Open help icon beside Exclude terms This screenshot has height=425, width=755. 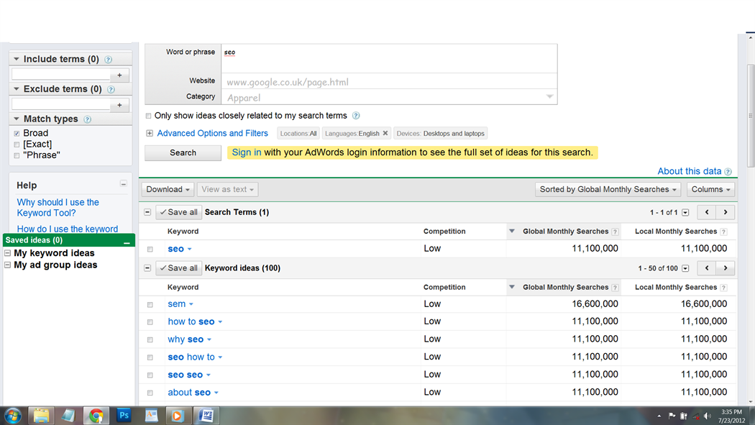[111, 89]
